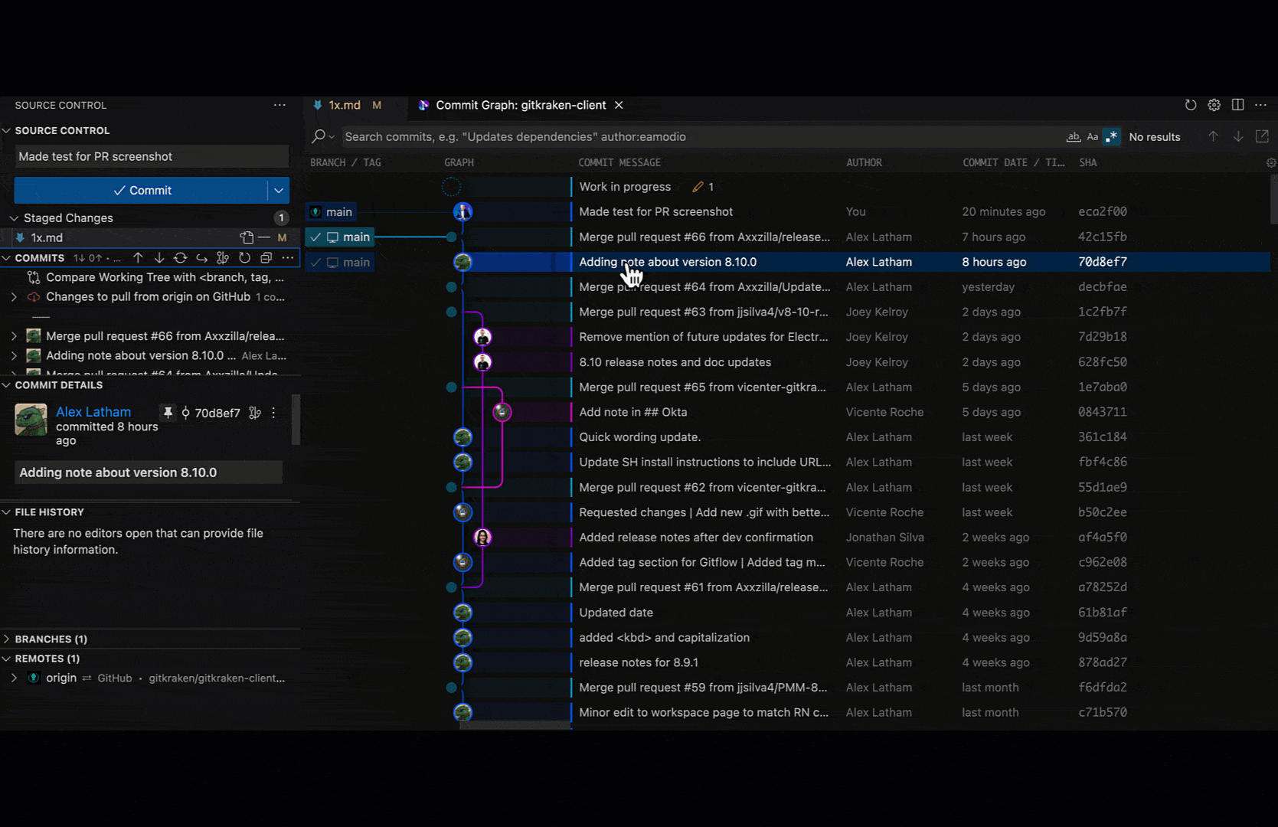Click the Alex Latham author link

[x=93, y=412]
